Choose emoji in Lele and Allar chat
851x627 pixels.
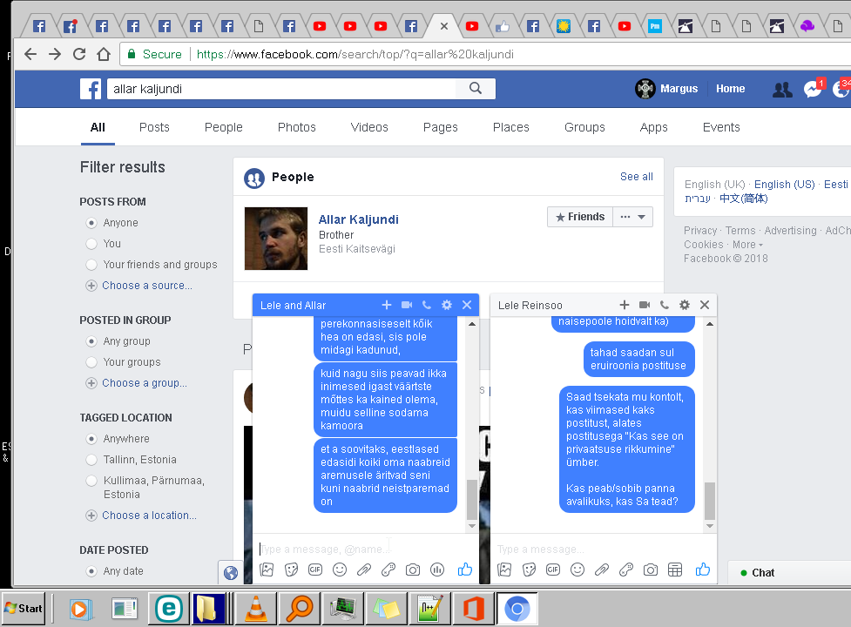340,570
